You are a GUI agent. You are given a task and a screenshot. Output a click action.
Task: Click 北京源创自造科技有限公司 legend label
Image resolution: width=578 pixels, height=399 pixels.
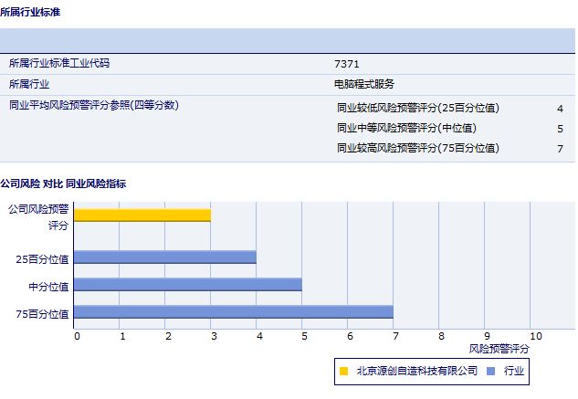click(x=417, y=371)
